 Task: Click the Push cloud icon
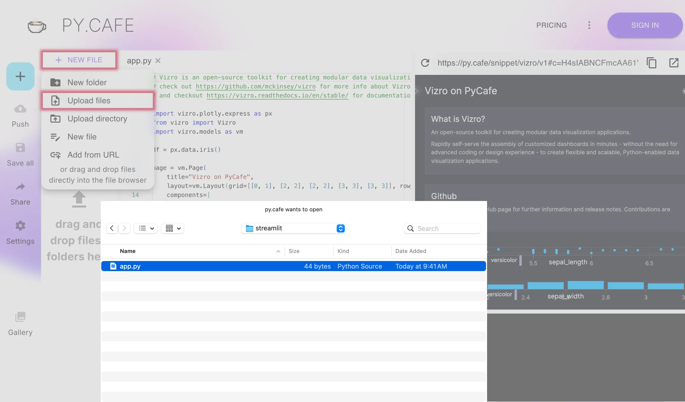pyautogui.click(x=20, y=109)
